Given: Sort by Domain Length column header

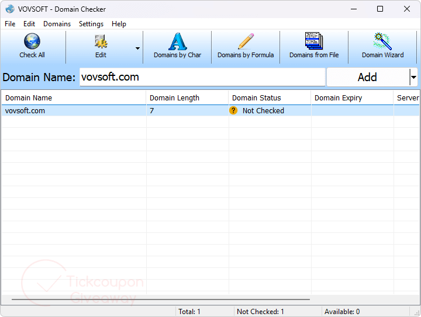Looking at the screenshot, I should [188, 98].
